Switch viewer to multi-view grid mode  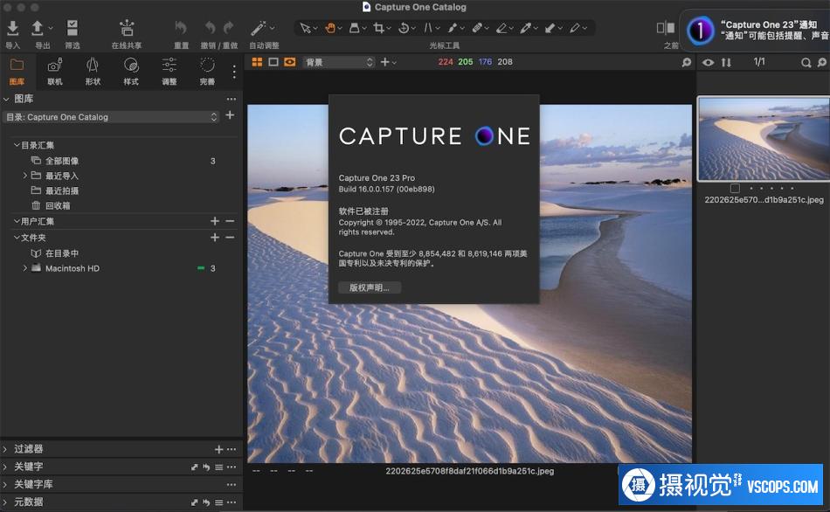pyautogui.click(x=257, y=62)
